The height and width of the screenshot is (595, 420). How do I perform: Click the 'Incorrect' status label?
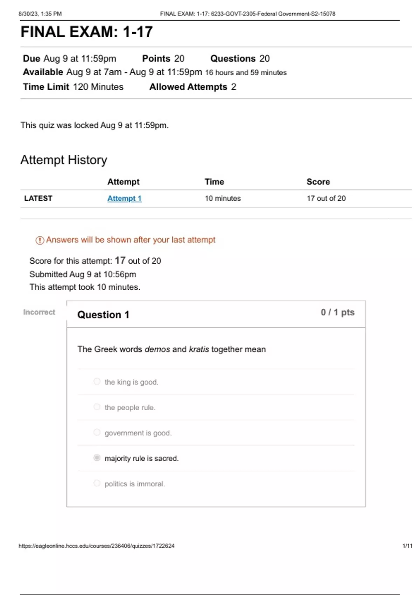point(39,312)
